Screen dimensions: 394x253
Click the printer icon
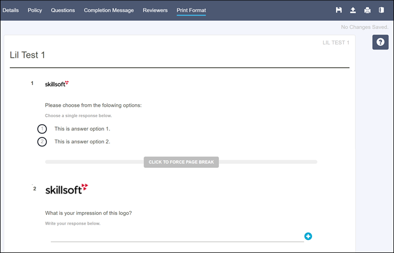(x=367, y=10)
